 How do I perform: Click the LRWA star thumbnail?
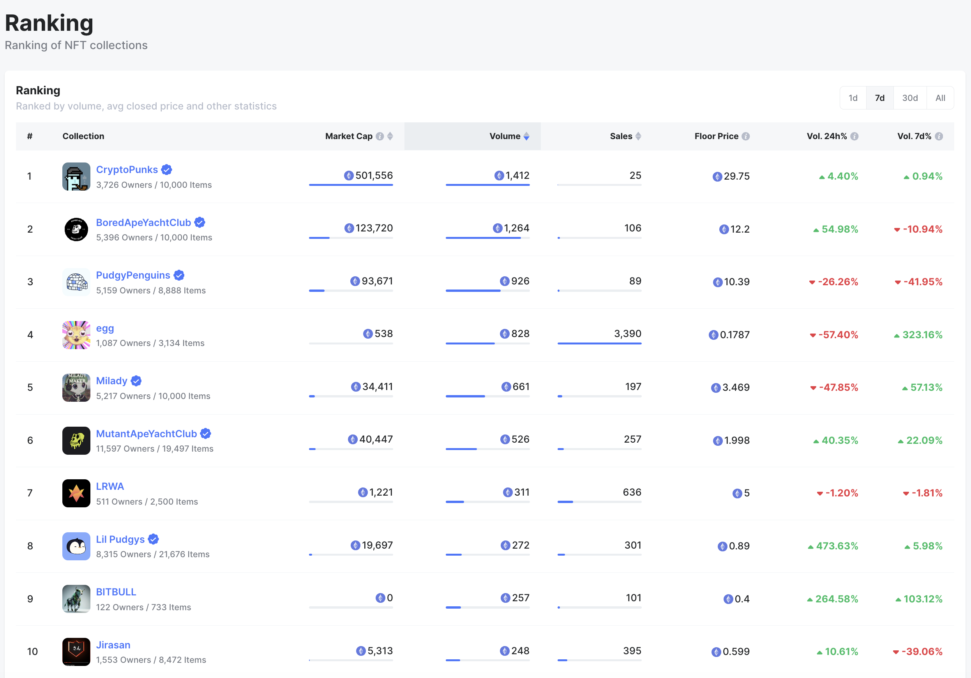tap(76, 493)
